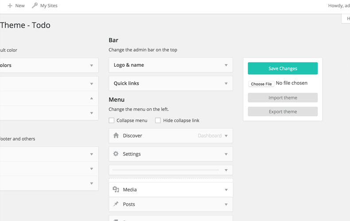Collapse the row with the up arrow
The image size is (350, 221).
pyautogui.click(x=92, y=98)
